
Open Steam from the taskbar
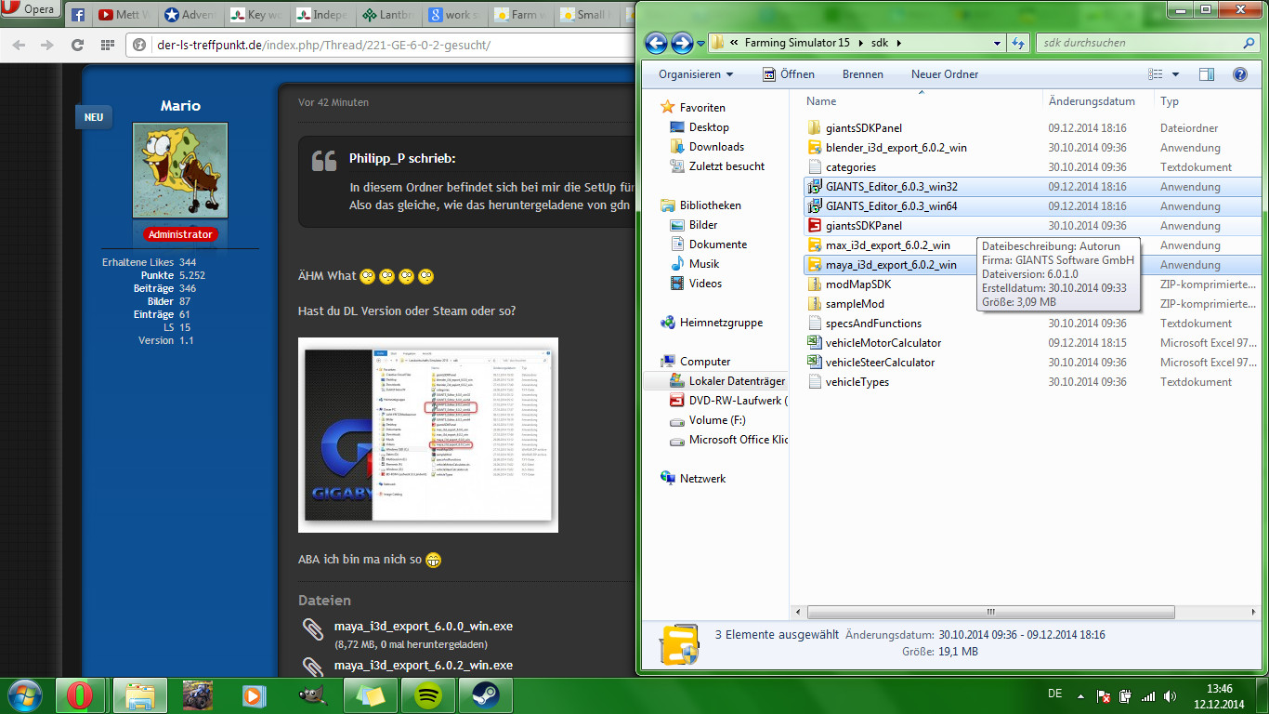485,695
